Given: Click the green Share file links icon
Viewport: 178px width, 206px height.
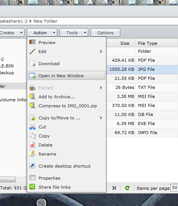Looking at the screenshot, I should coord(32,187).
